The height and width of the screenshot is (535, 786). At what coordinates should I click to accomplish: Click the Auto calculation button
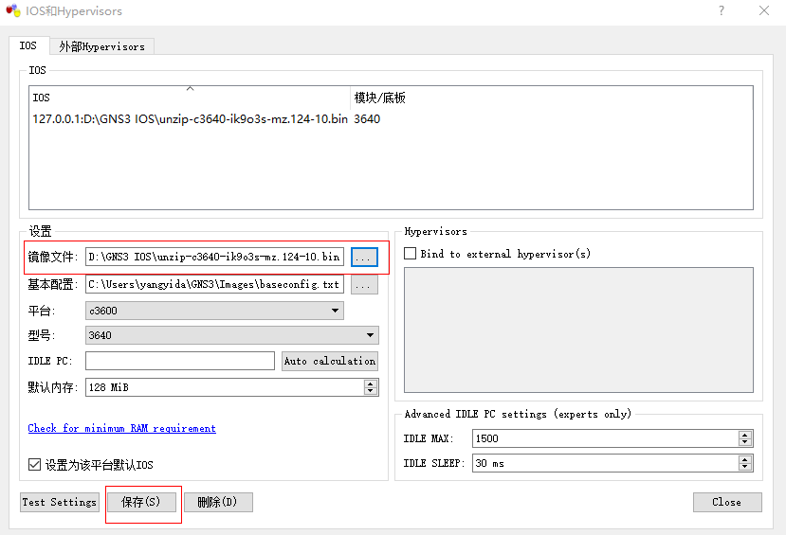pos(330,361)
